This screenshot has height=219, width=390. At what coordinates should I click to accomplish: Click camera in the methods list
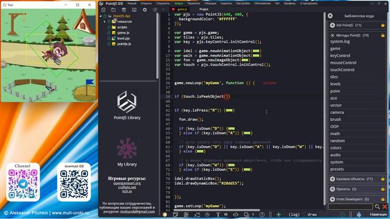coord(337,113)
